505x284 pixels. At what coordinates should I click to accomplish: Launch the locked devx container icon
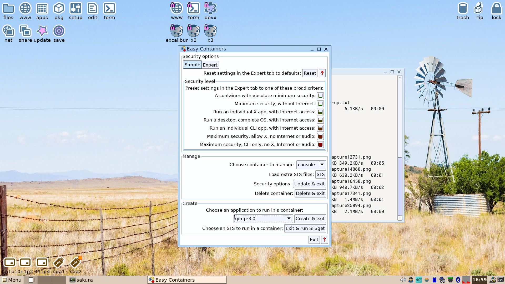coord(210,11)
